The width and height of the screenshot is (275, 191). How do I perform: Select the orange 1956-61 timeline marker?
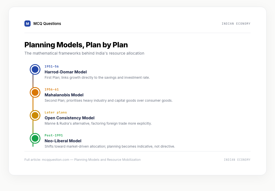coord(35,92)
